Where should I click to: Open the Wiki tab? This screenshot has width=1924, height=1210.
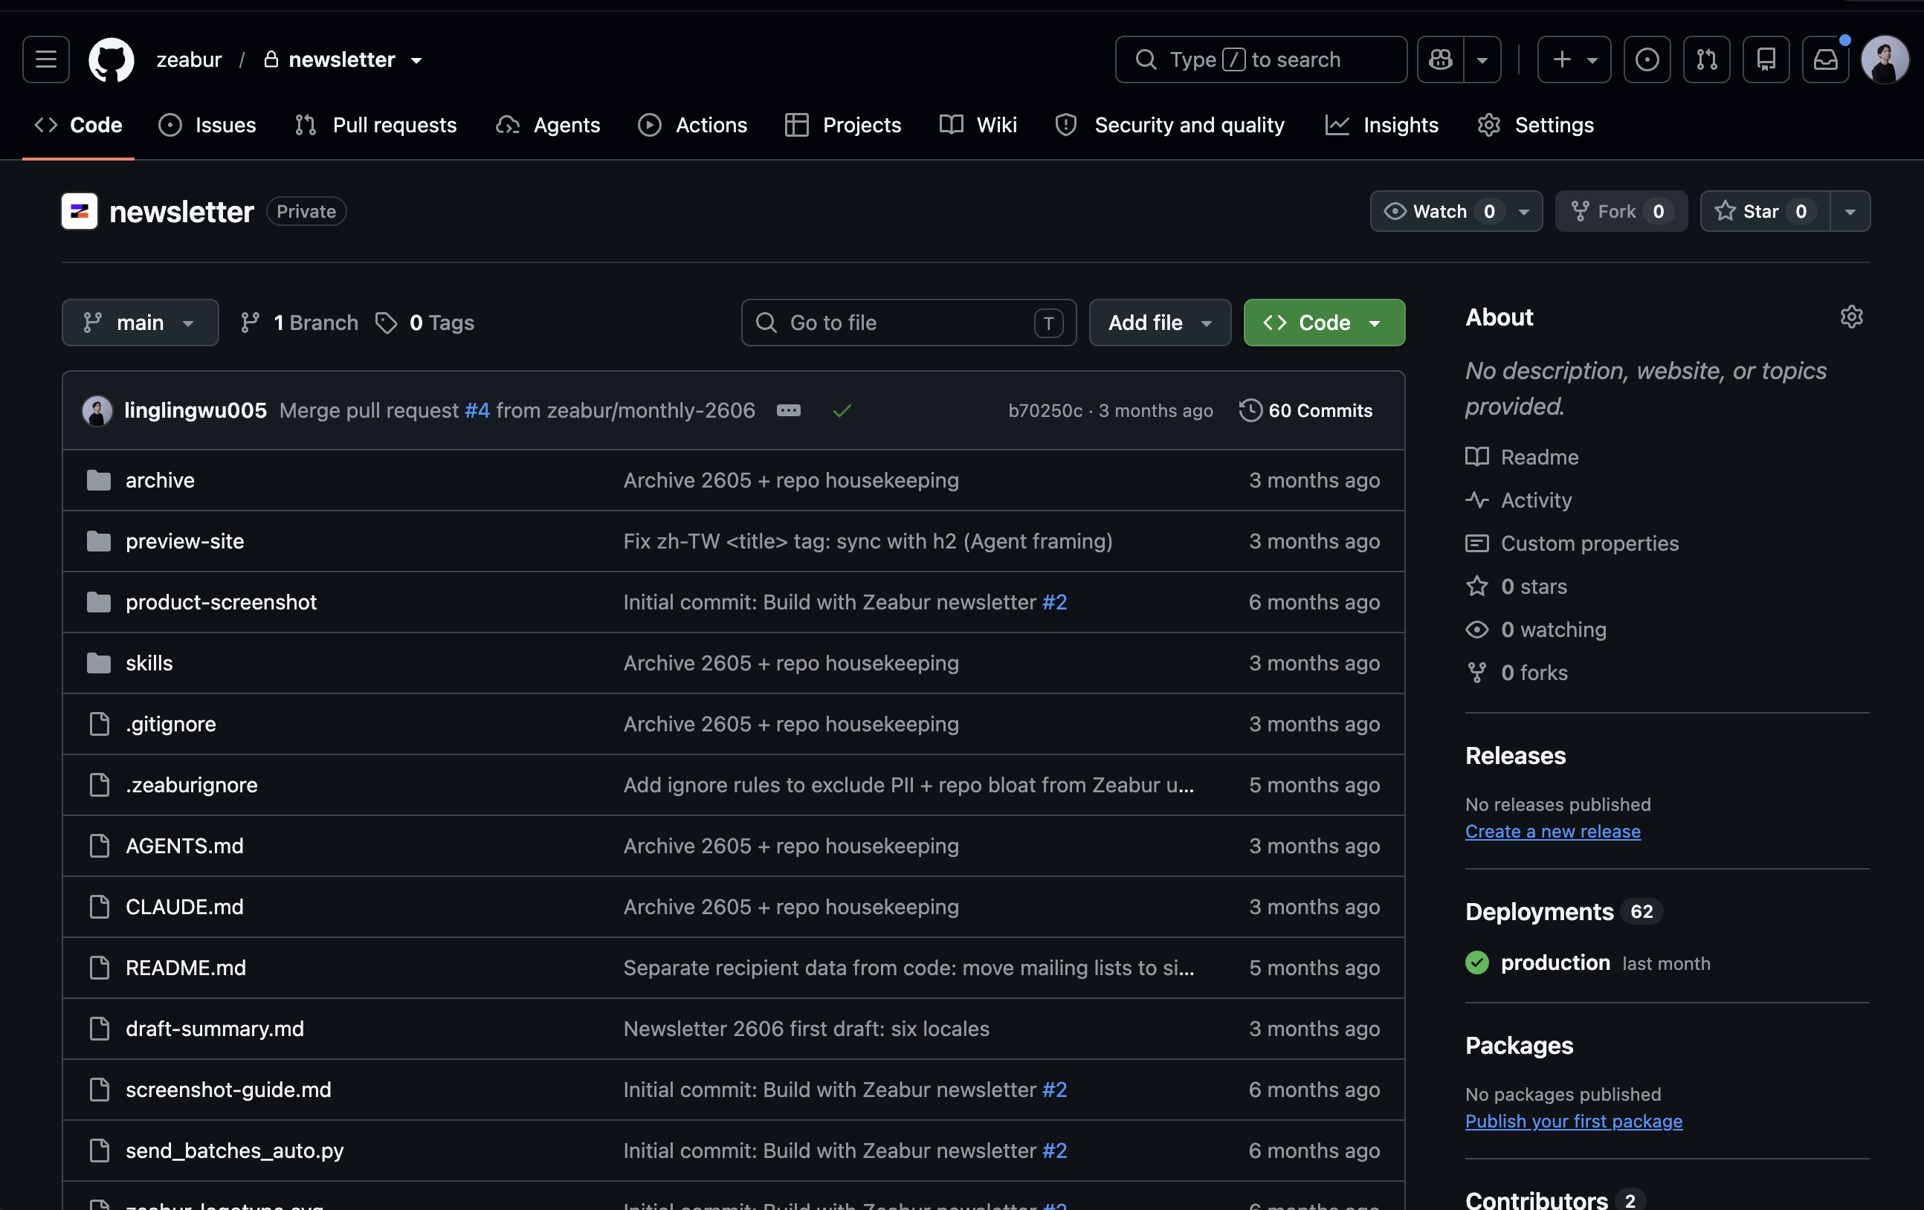click(x=978, y=125)
